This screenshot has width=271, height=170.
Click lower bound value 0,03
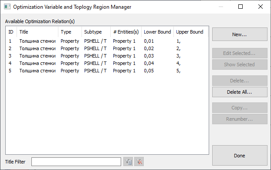click(149, 56)
